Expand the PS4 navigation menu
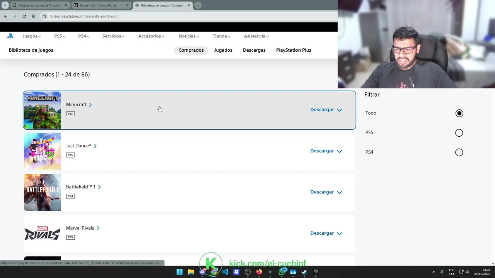Viewport: 495px width, 278px height. coord(84,36)
